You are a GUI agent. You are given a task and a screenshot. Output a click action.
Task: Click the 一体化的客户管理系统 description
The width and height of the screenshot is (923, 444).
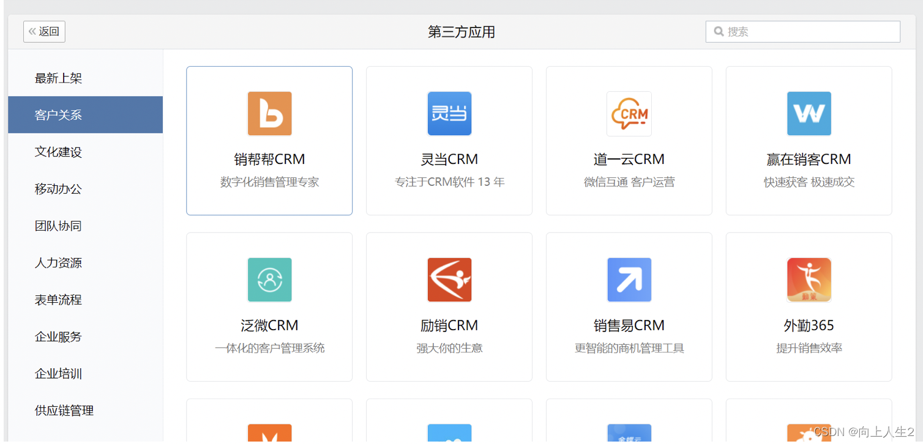(x=269, y=348)
